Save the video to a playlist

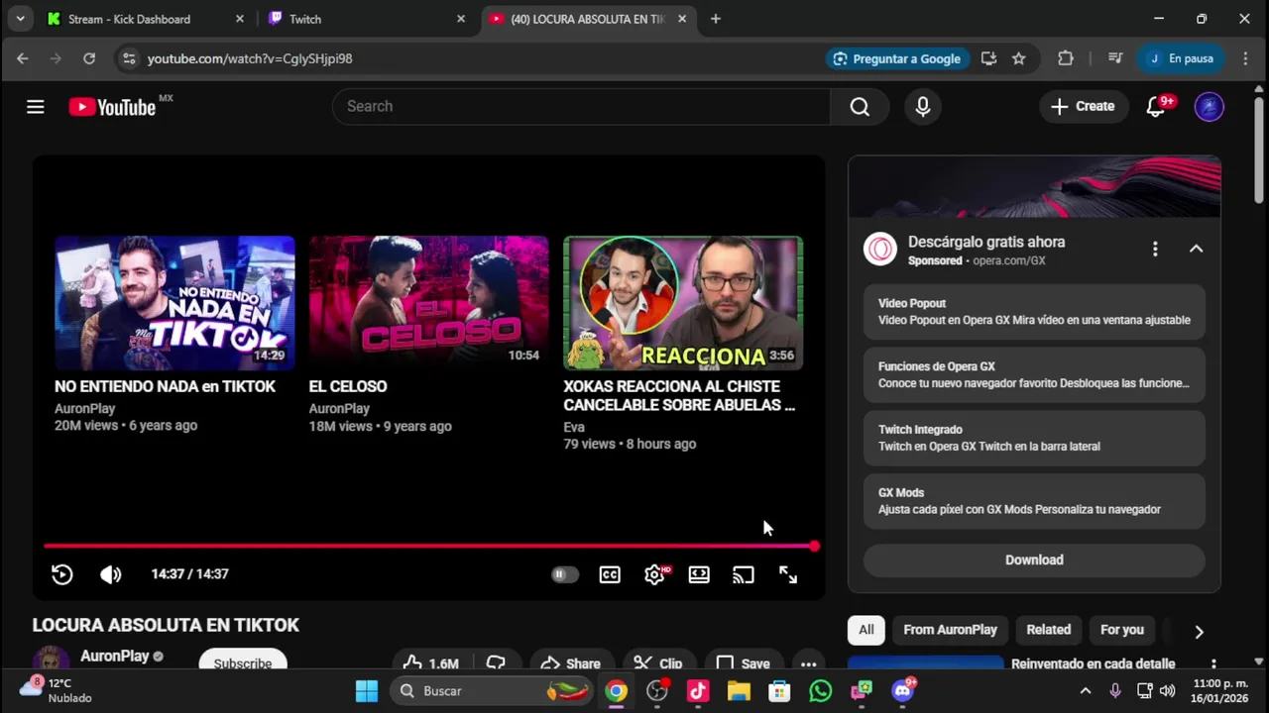tap(744, 663)
